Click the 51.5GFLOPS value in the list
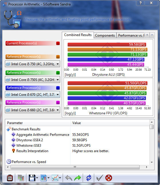Image resolution: width=160 pixels, height=185 pixels. click(x=81, y=145)
